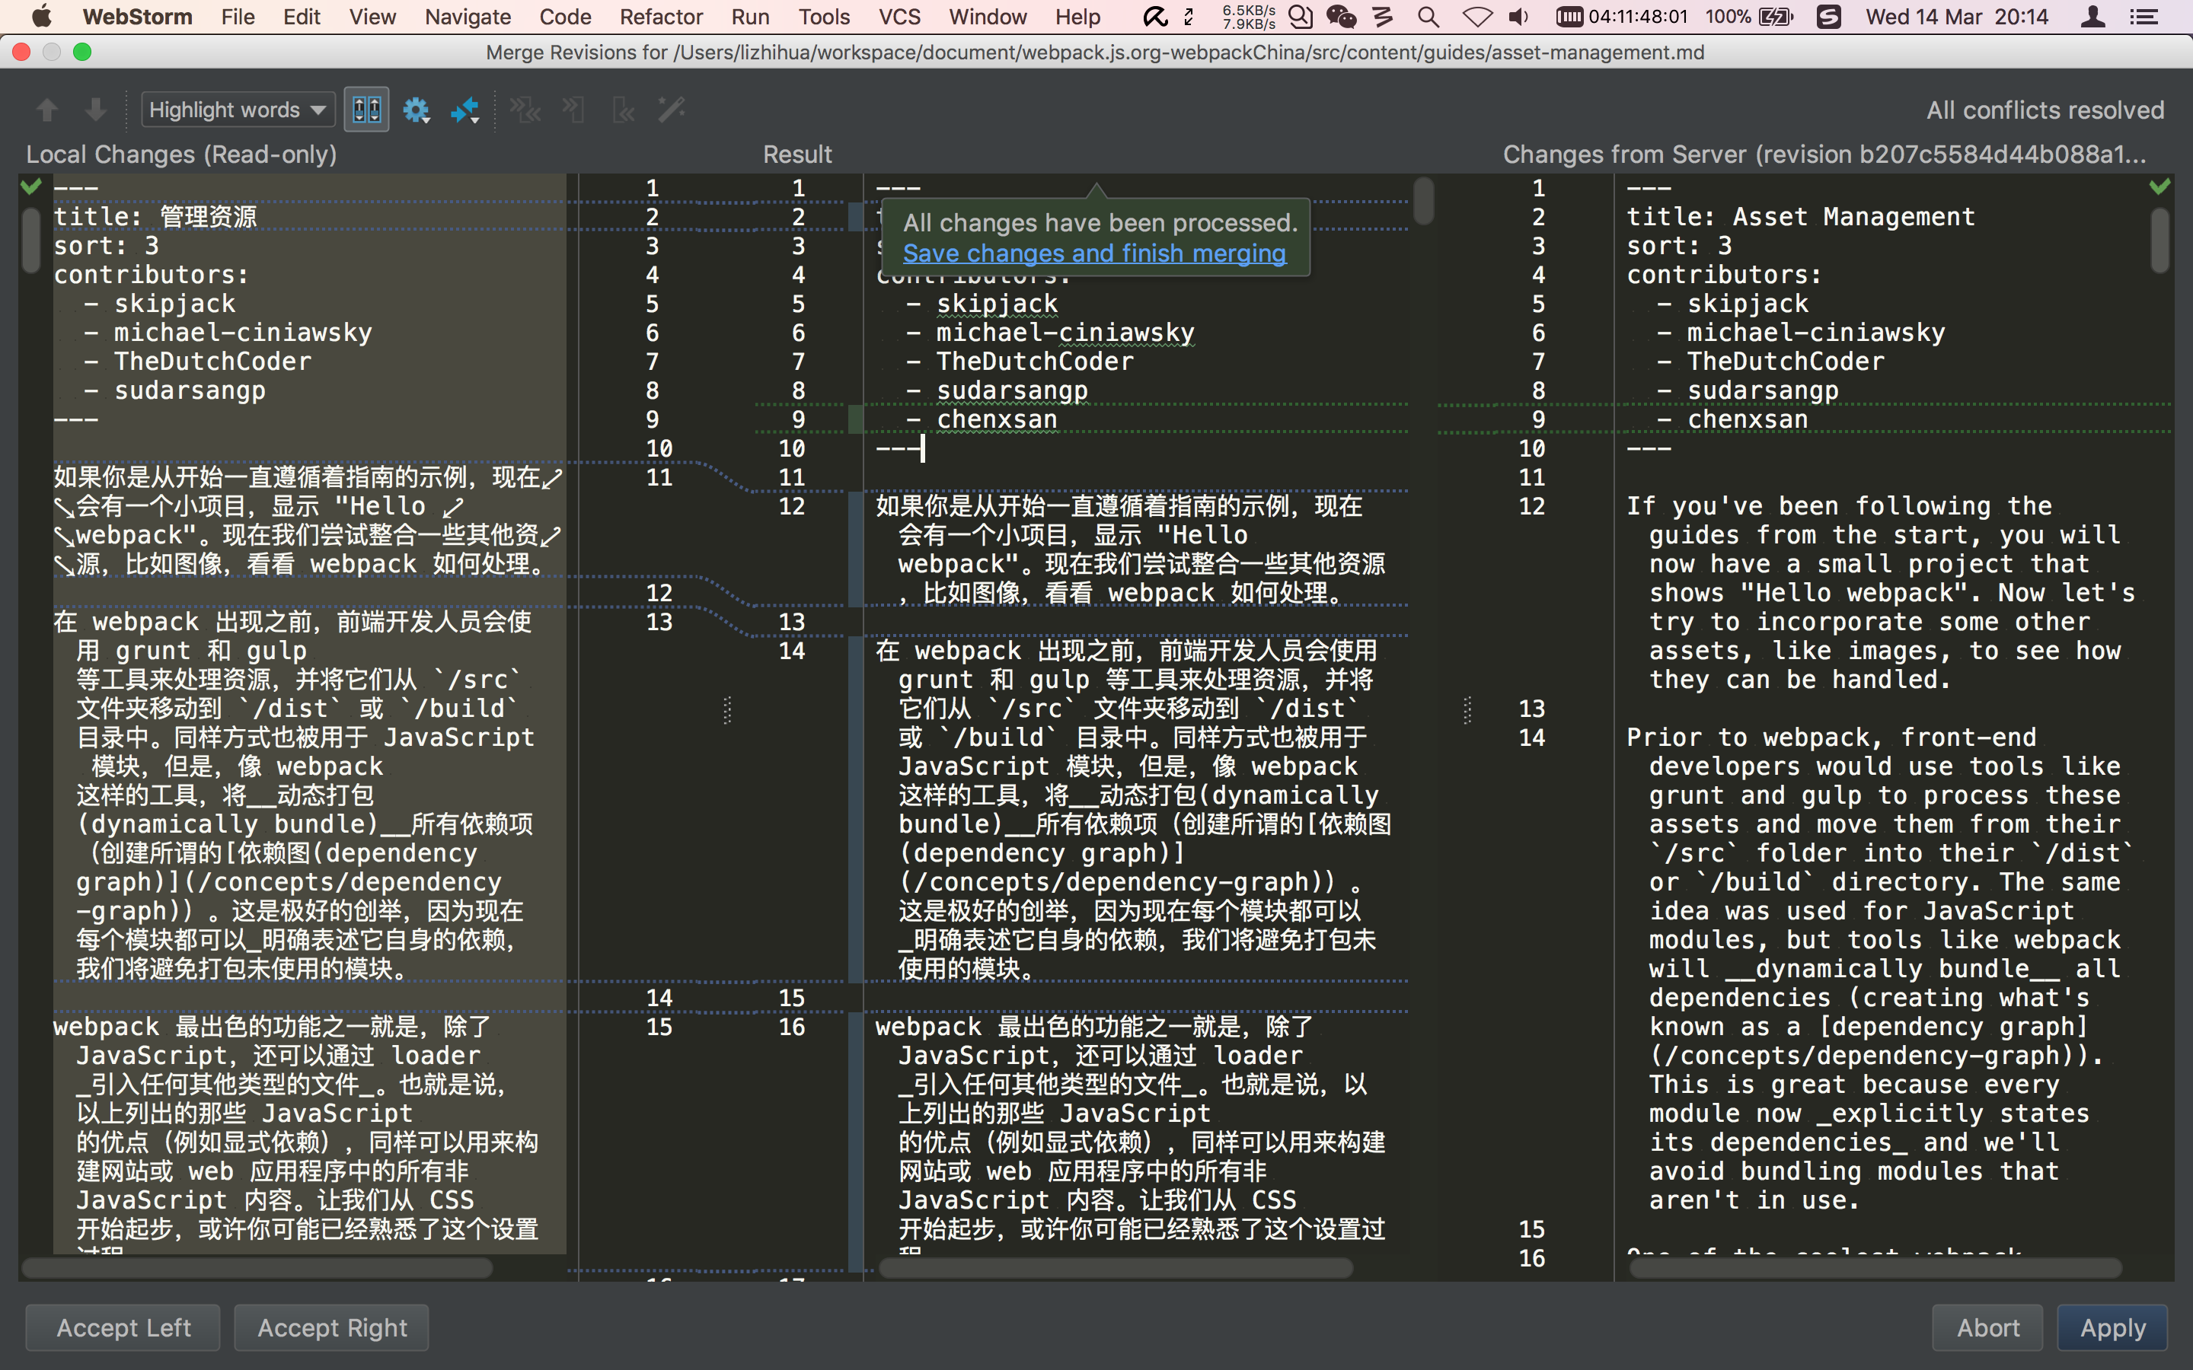Image resolution: width=2193 pixels, height=1370 pixels.
Task: Click the Accept Right button
Action: 332,1327
